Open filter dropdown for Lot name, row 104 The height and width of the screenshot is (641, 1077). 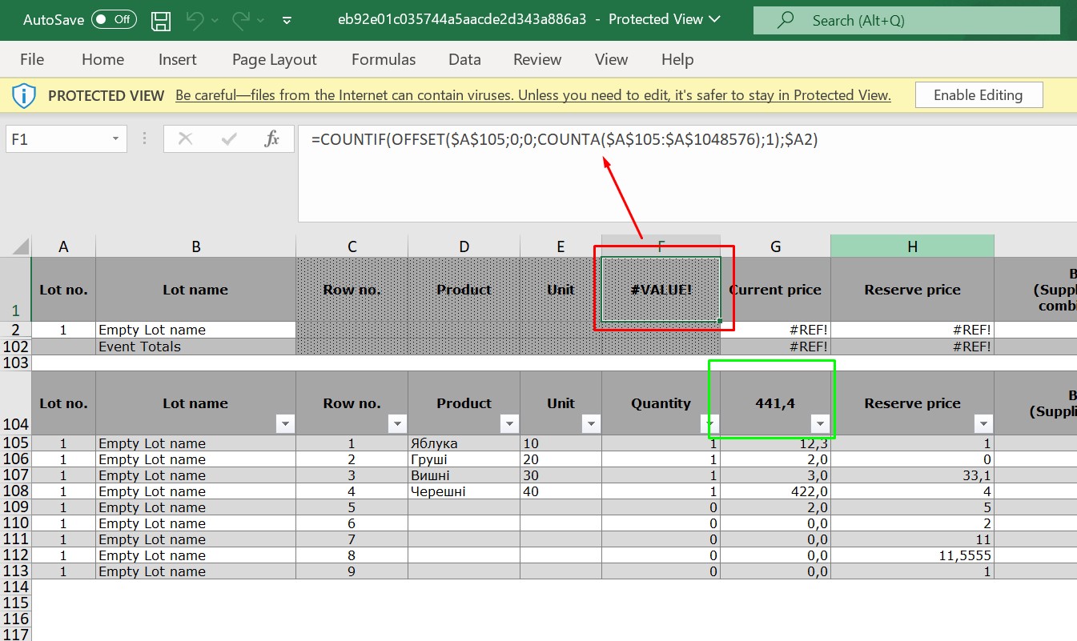[285, 424]
